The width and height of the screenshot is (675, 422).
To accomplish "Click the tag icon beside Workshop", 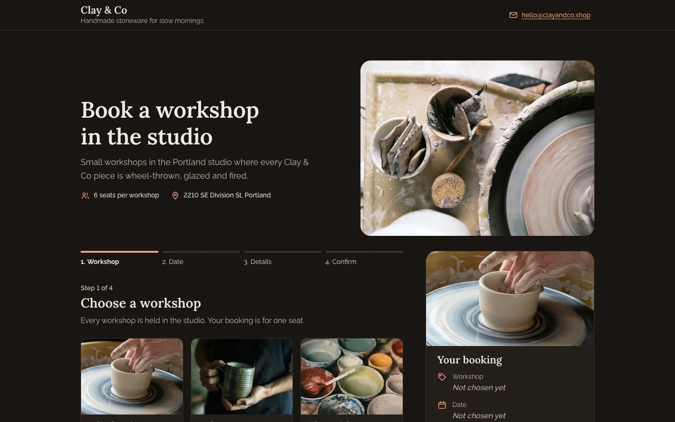I will (442, 377).
